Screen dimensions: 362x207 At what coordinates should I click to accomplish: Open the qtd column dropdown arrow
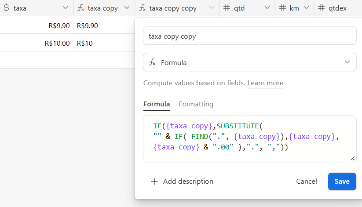point(267,7)
